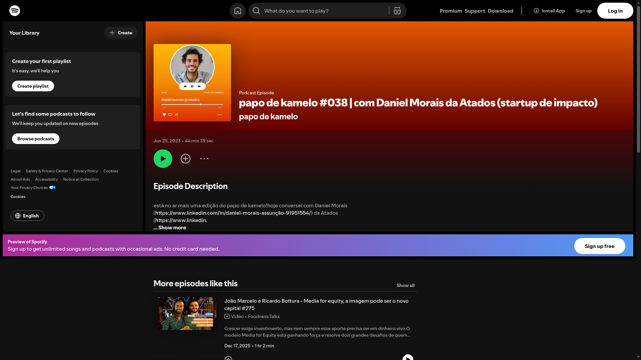Open Privacy Policy link
This screenshot has height=360, width=641.
(86, 171)
